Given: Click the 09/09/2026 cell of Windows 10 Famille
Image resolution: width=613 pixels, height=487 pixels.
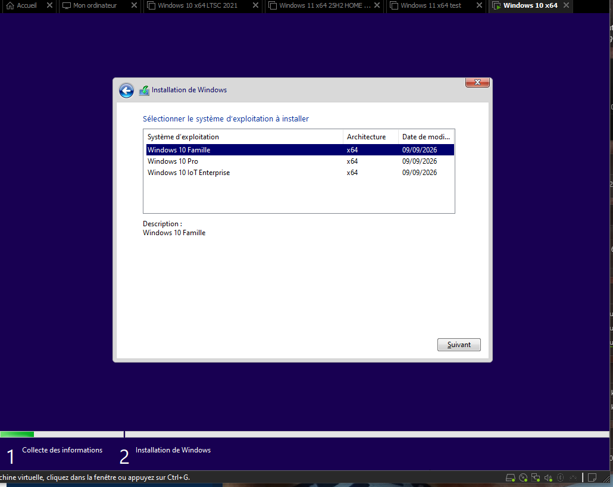Looking at the screenshot, I should [x=420, y=150].
